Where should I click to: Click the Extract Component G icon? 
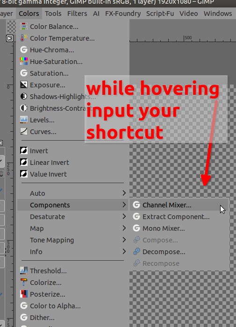pyautogui.click(x=136, y=216)
